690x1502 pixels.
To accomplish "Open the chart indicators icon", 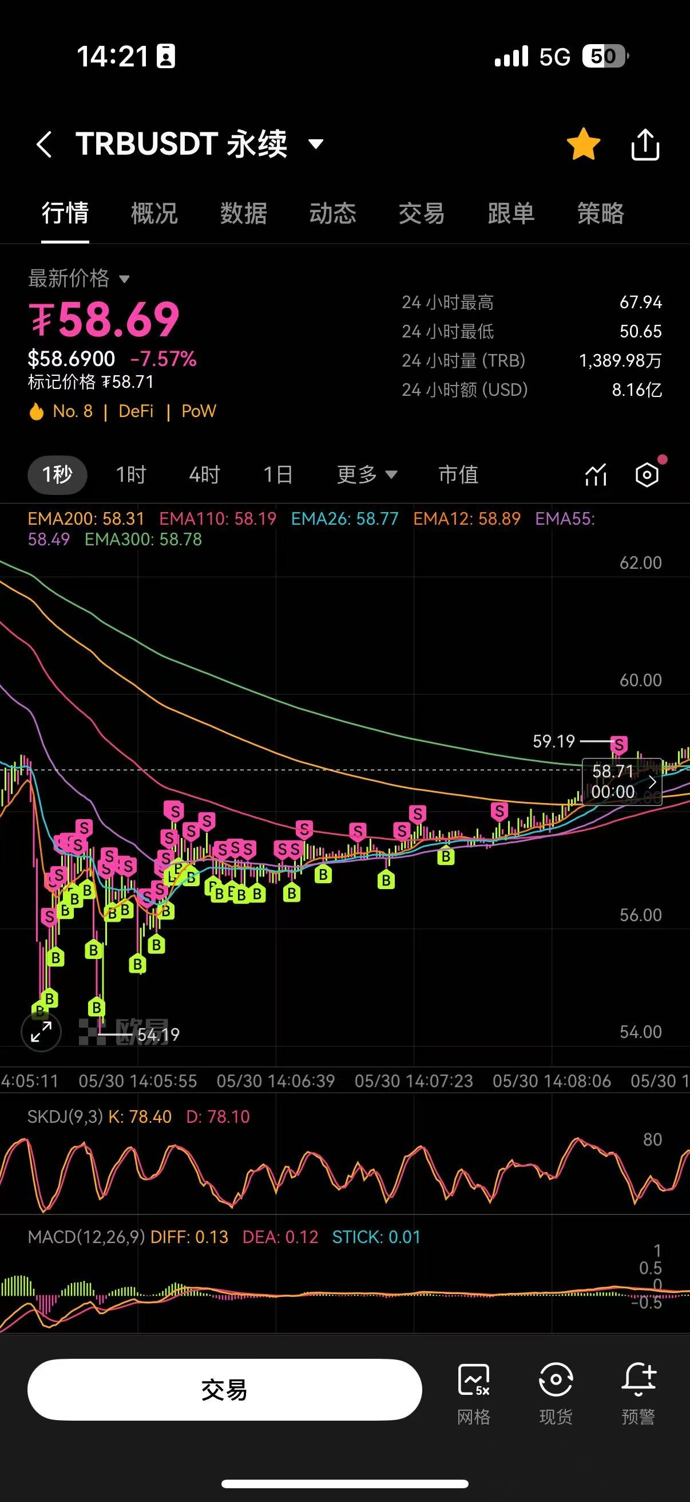I will [596, 475].
